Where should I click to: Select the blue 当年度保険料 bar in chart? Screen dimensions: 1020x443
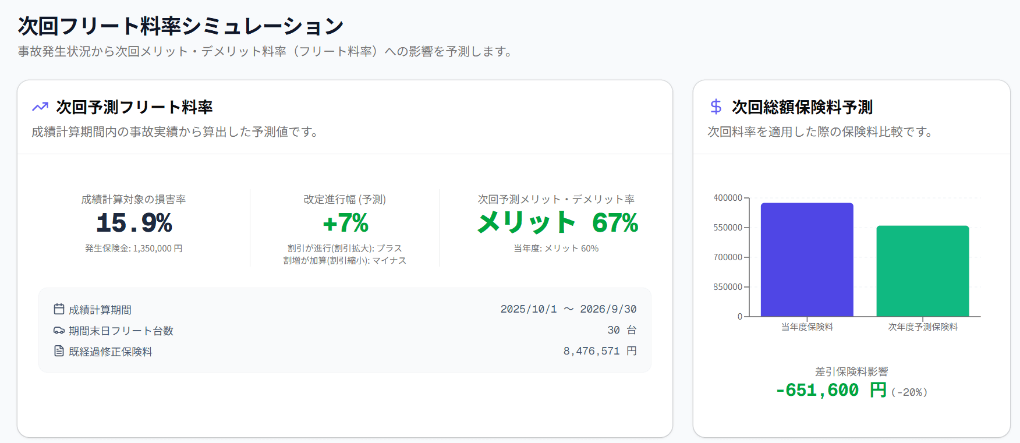[807, 260]
